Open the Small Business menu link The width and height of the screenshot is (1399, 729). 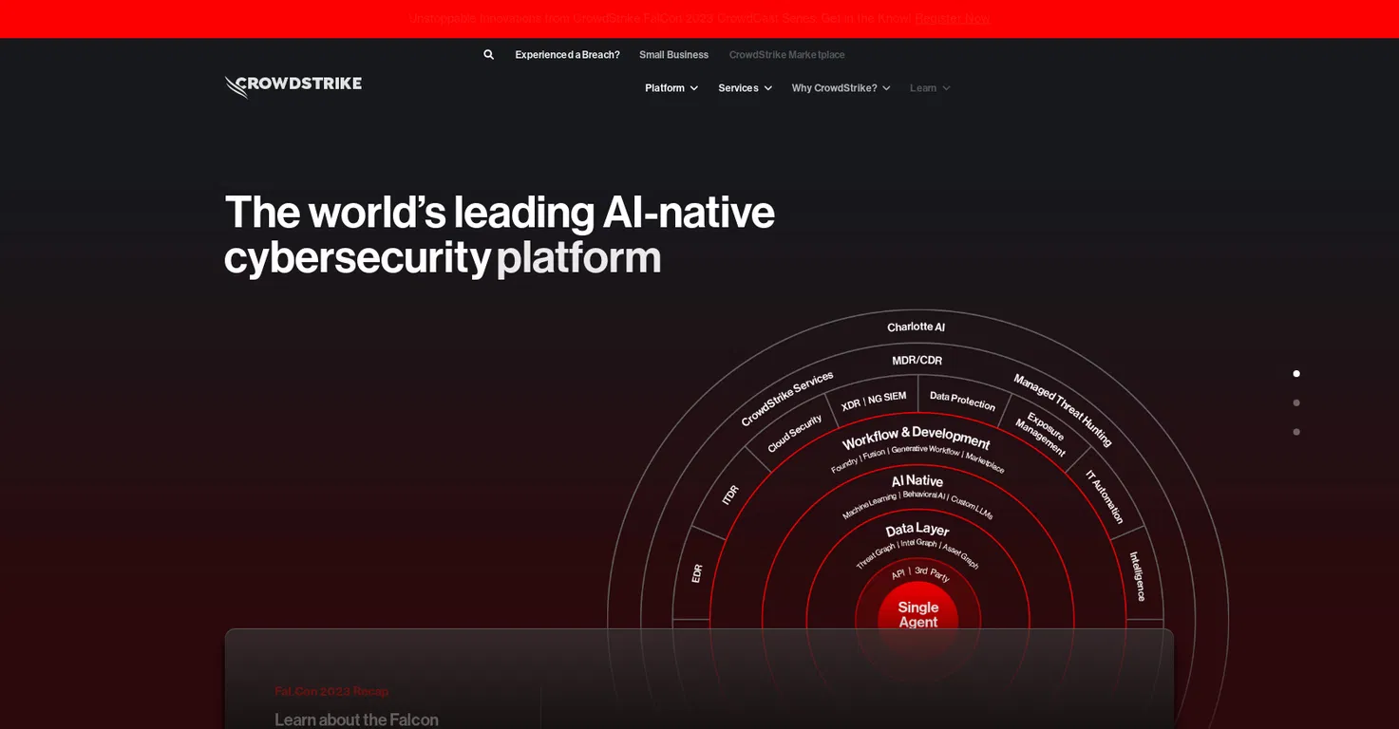pos(673,55)
